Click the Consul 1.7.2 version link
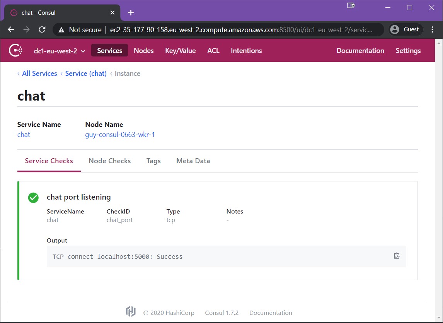This screenshot has height=323, width=443. point(222,313)
